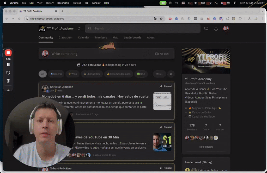This screenshot has width=267, height=173.
Task: Click the Write something post box
Action: [x=106, y=54]
